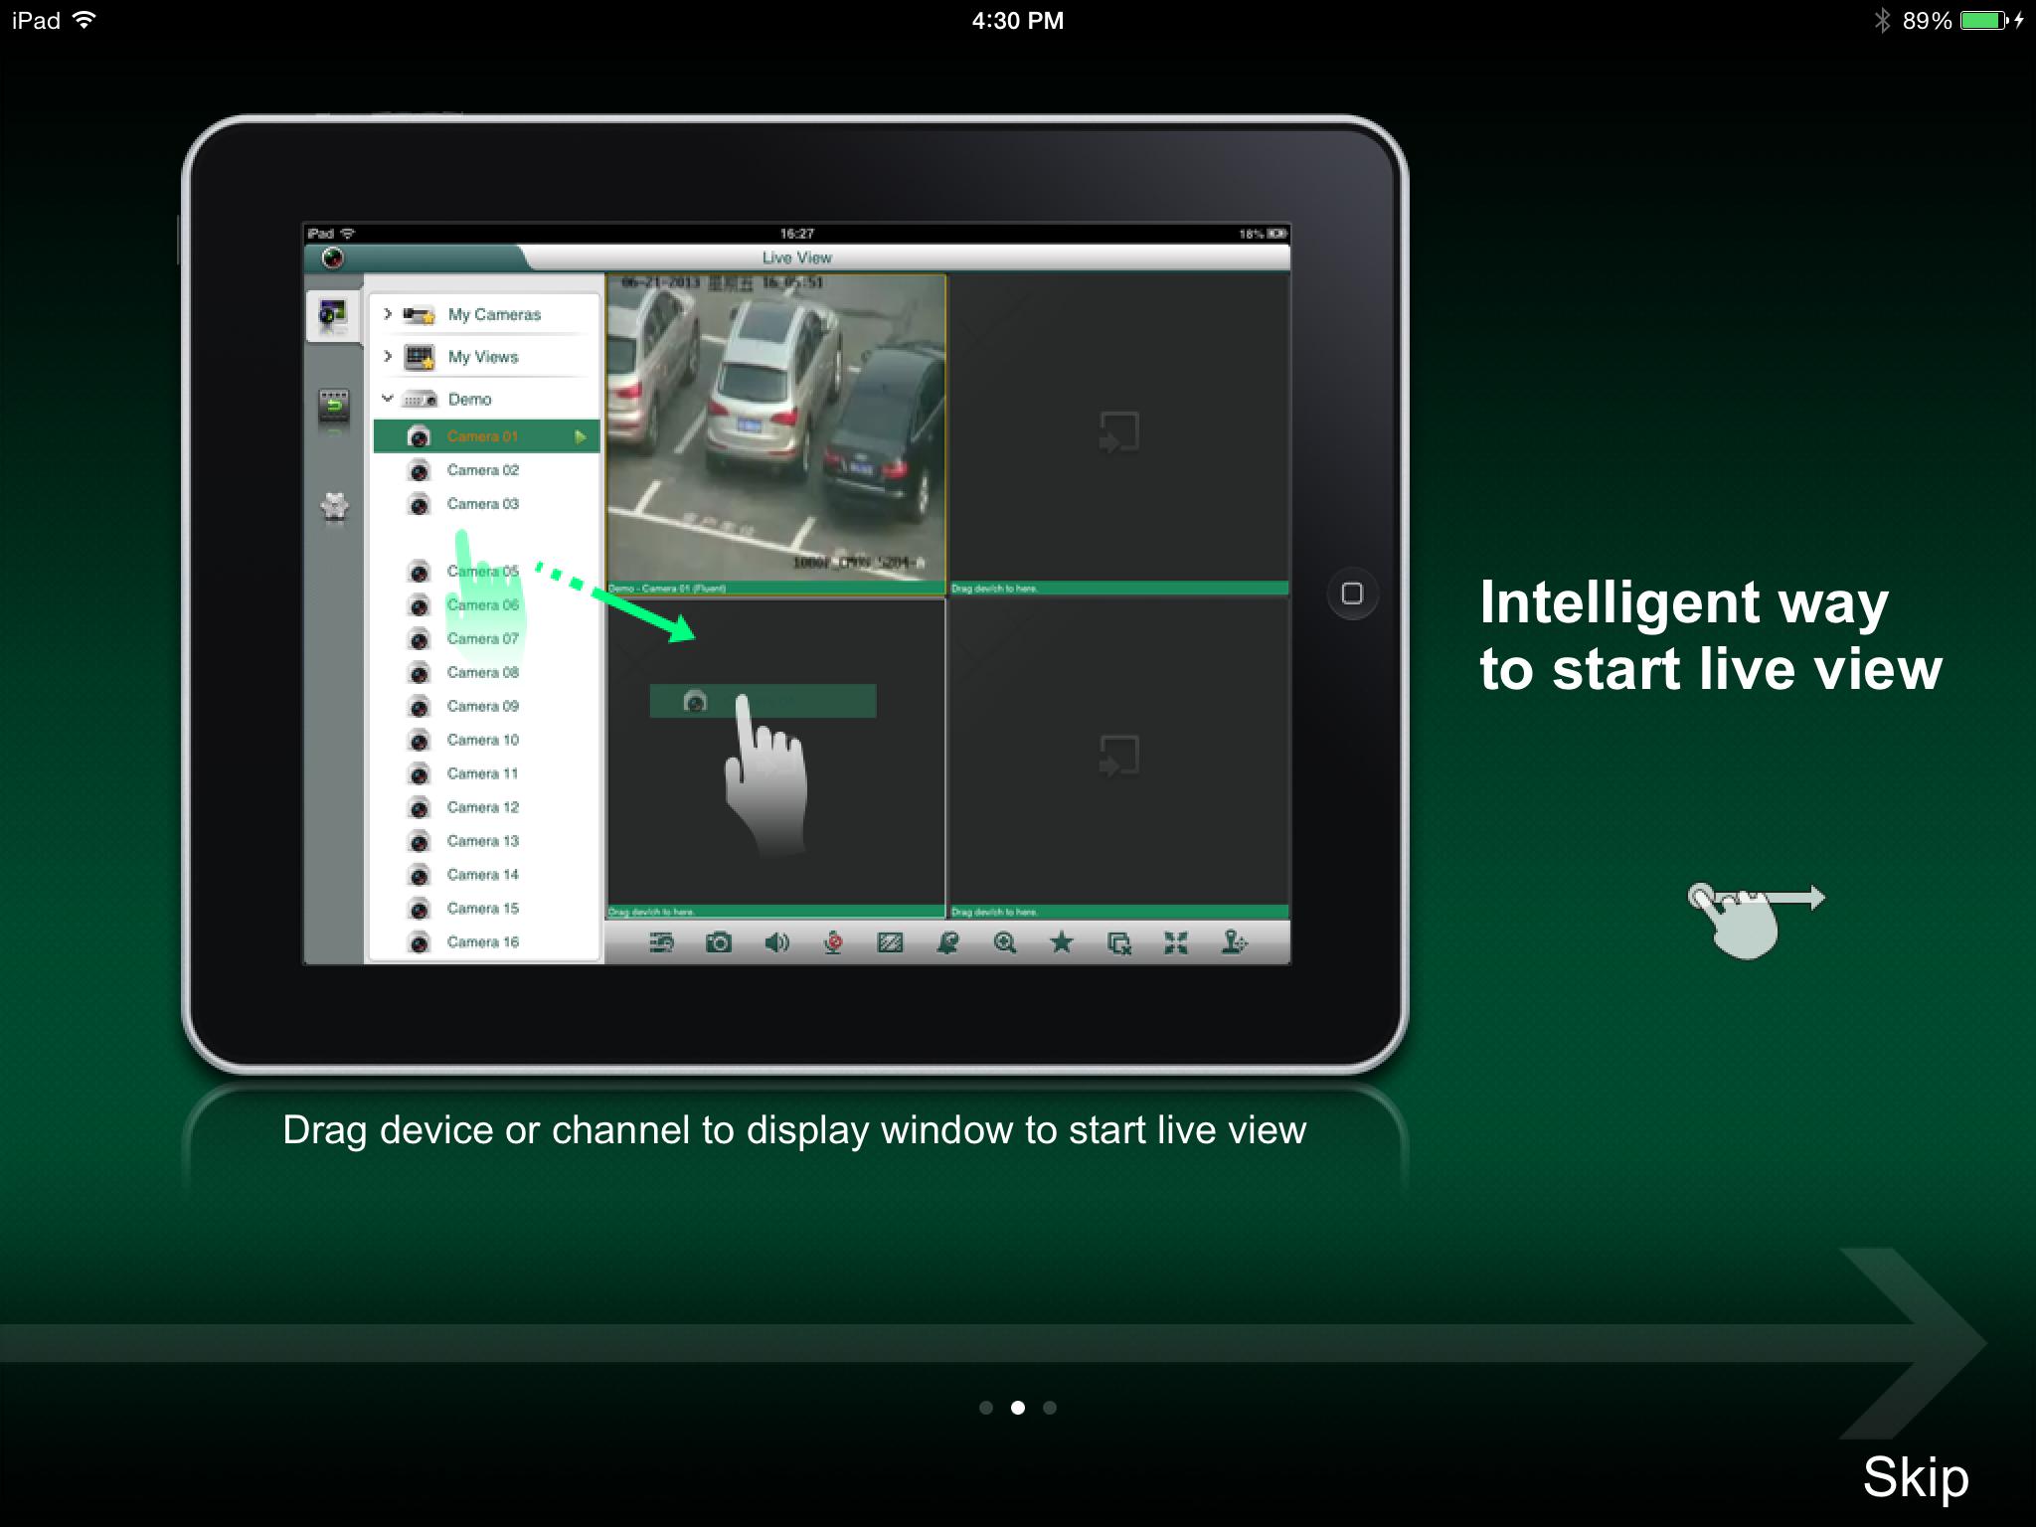This screenshot has height=1527, width=2036.
Task: Expand the My Views group
Action: tap(388, 356)
